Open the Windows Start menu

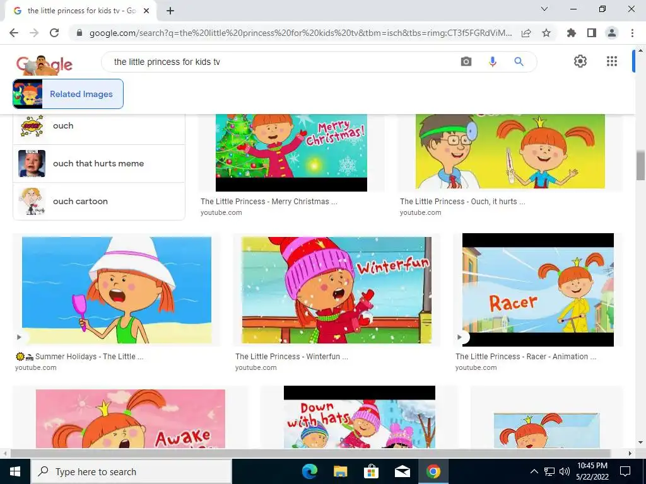tap(15, 471)
